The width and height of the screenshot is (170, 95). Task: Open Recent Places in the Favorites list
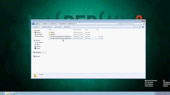(x=40, y=36)
